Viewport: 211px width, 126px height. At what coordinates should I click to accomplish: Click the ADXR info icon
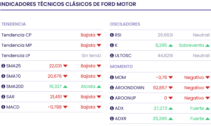tap(112, 119)
